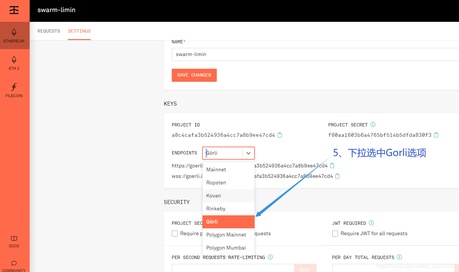This screenshot has width=459, height=272.
Task: Copy the https goerli endpoint URL
Action: (x=332, y=165)
